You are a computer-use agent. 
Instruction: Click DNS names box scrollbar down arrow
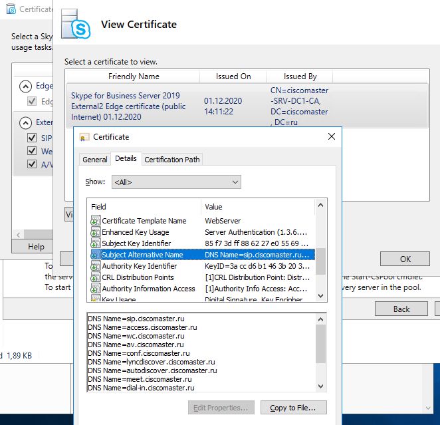(x=321, y=386)
